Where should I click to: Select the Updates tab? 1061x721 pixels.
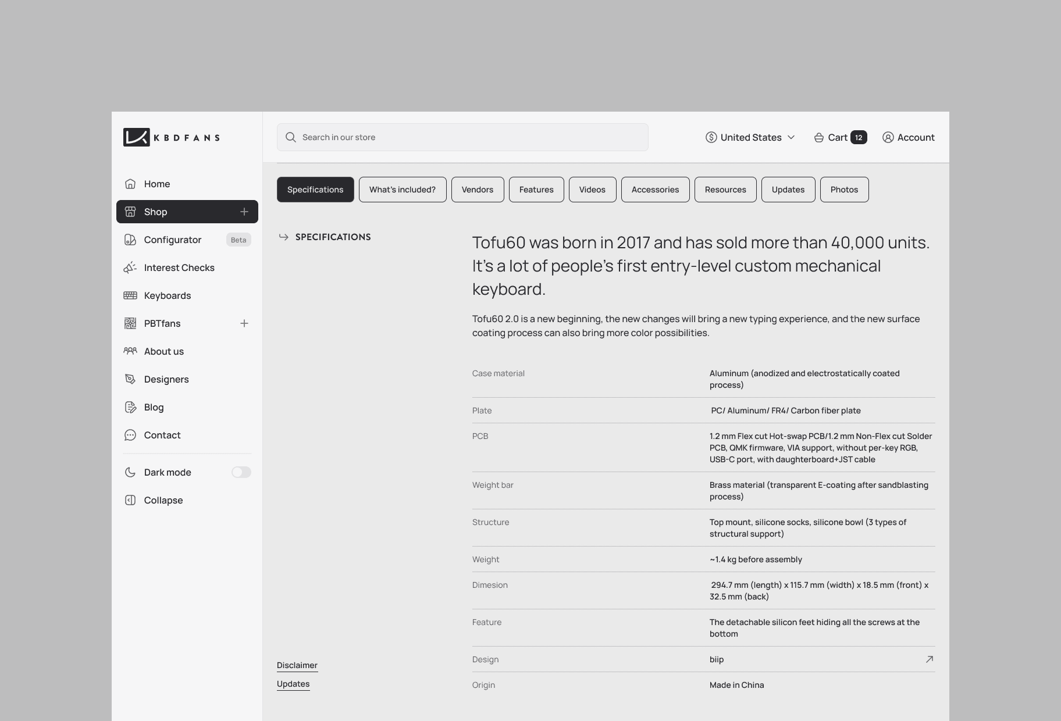pyautogui.click(x=788, y=190)
